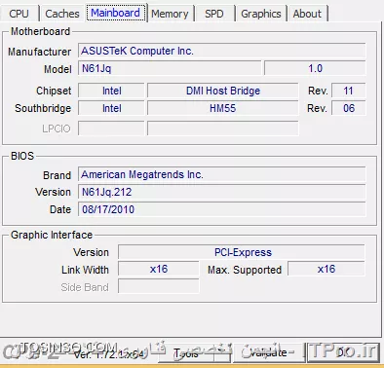Screen dimensions: 384x368
Task: Click the Link Width x16 value
Action: [x=159, y=269]
